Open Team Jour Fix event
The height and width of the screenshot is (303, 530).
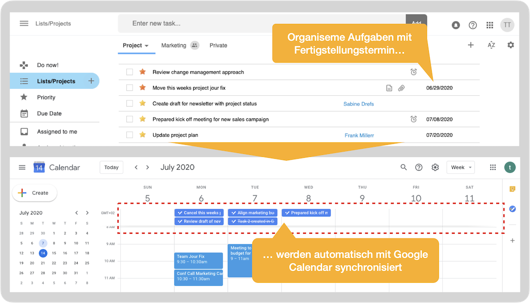pos(199,261)
